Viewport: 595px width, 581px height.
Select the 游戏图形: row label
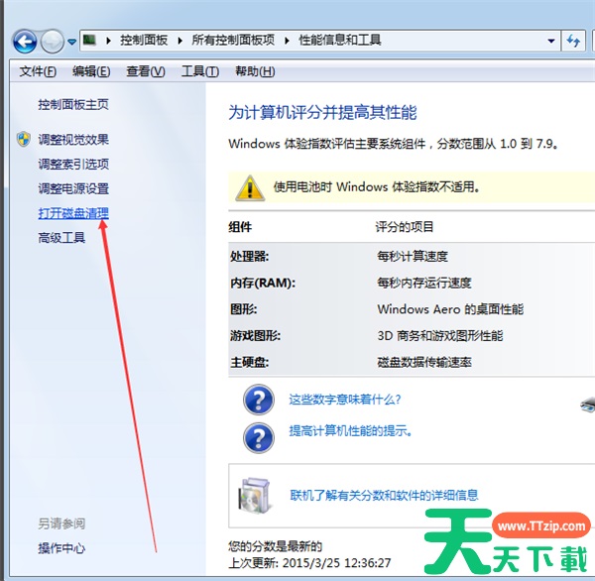click(x=255, y=336)
